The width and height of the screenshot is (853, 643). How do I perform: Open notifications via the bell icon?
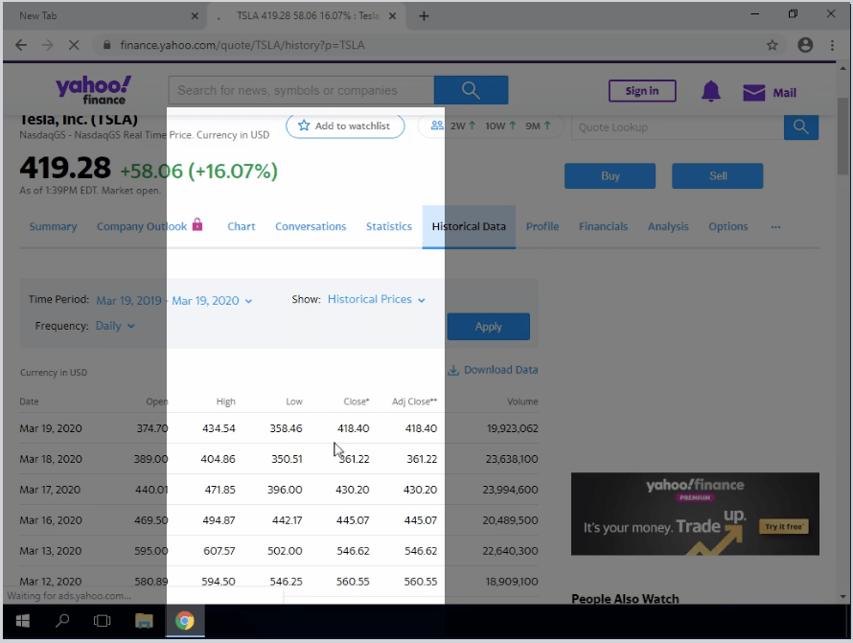click(710, 92)
